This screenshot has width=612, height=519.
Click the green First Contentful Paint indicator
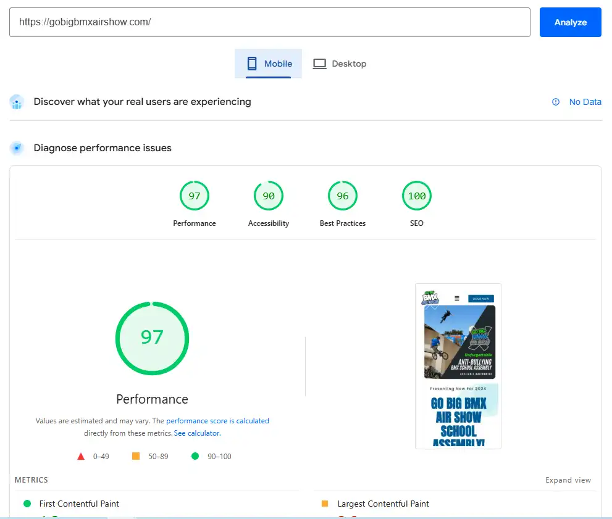[x=27, y=504]
